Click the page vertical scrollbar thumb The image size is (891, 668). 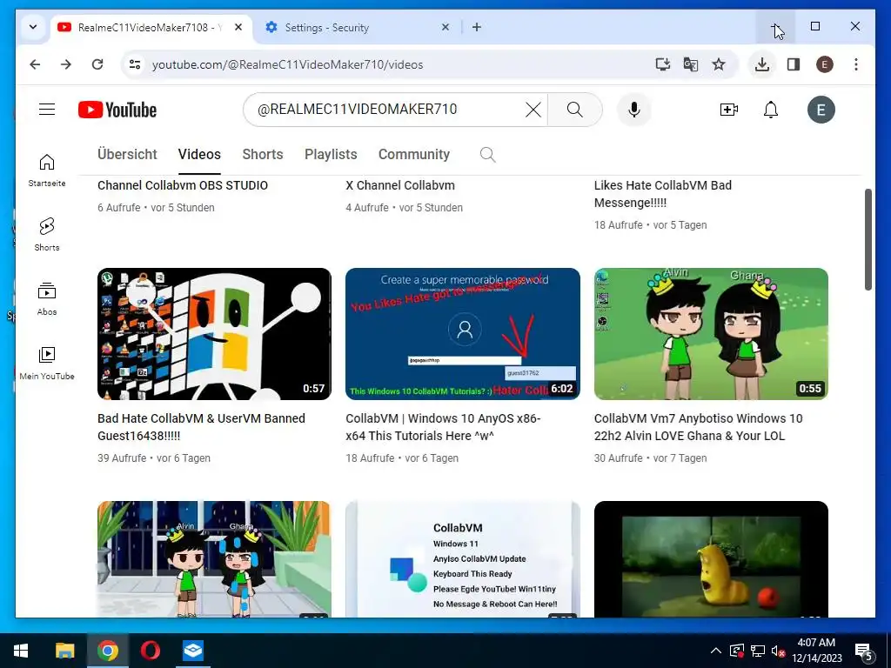pos(868,240)
